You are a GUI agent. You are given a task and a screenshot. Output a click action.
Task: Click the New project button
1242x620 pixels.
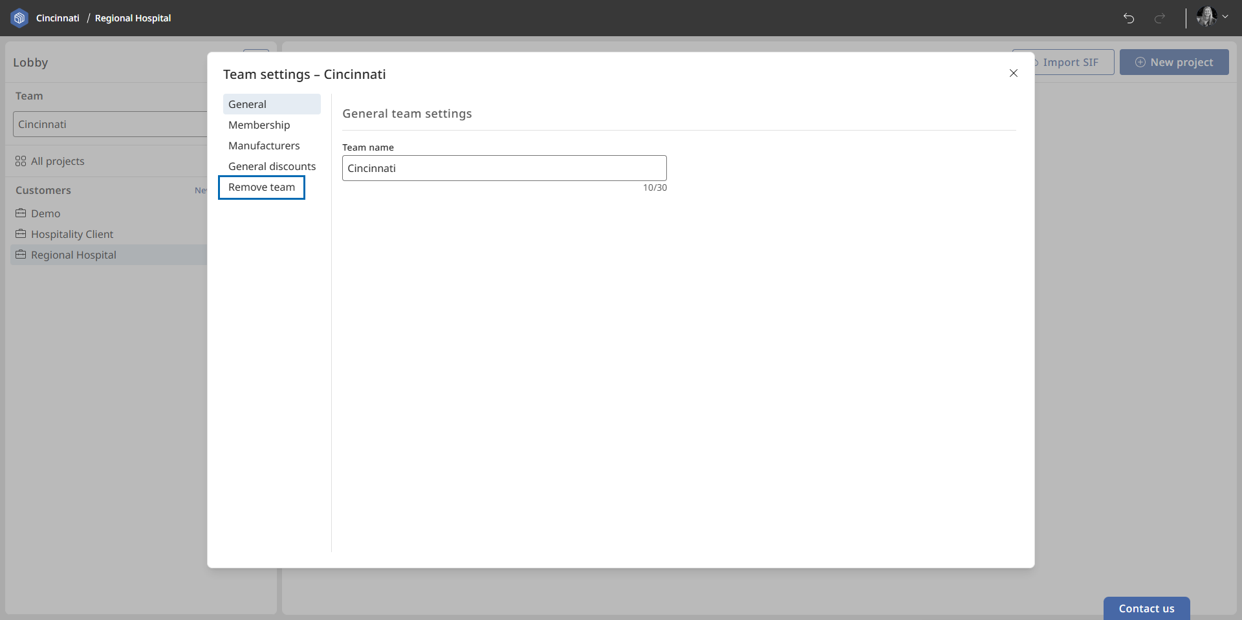click(1174, 62)
